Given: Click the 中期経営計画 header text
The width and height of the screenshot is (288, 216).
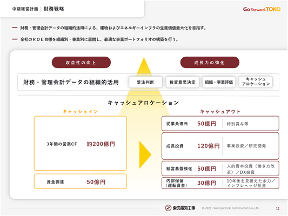Looking at the screenshot, I should pyautogui.click(x=25, y=9).
